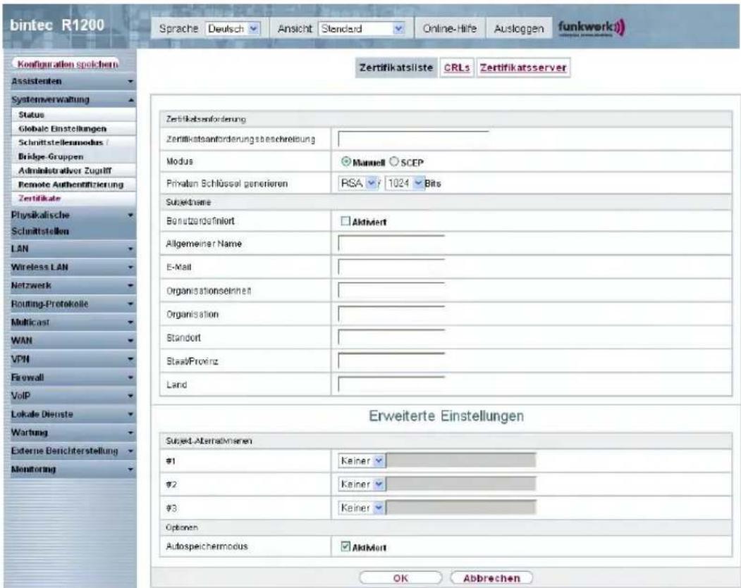741x588 pixels.
Task: Open the 1024 bits dropdown
Action: pyautogui.click(x=405, y=183)
